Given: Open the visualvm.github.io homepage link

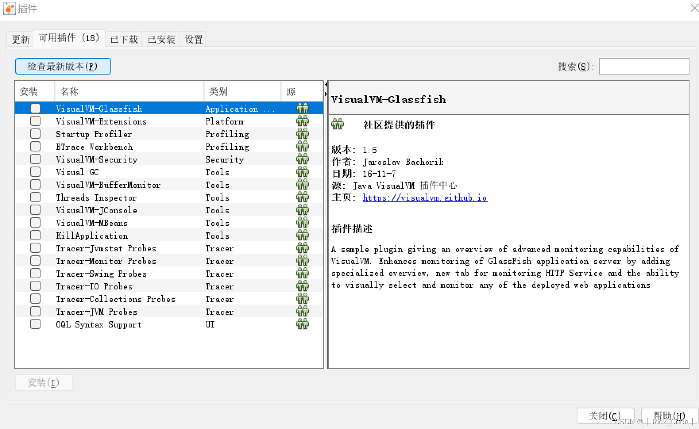Looking at the screenshot, I should [x=425, y=197].
